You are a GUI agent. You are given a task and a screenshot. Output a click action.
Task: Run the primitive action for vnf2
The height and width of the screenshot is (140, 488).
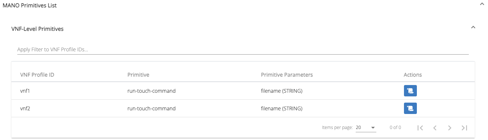point(410,108)
